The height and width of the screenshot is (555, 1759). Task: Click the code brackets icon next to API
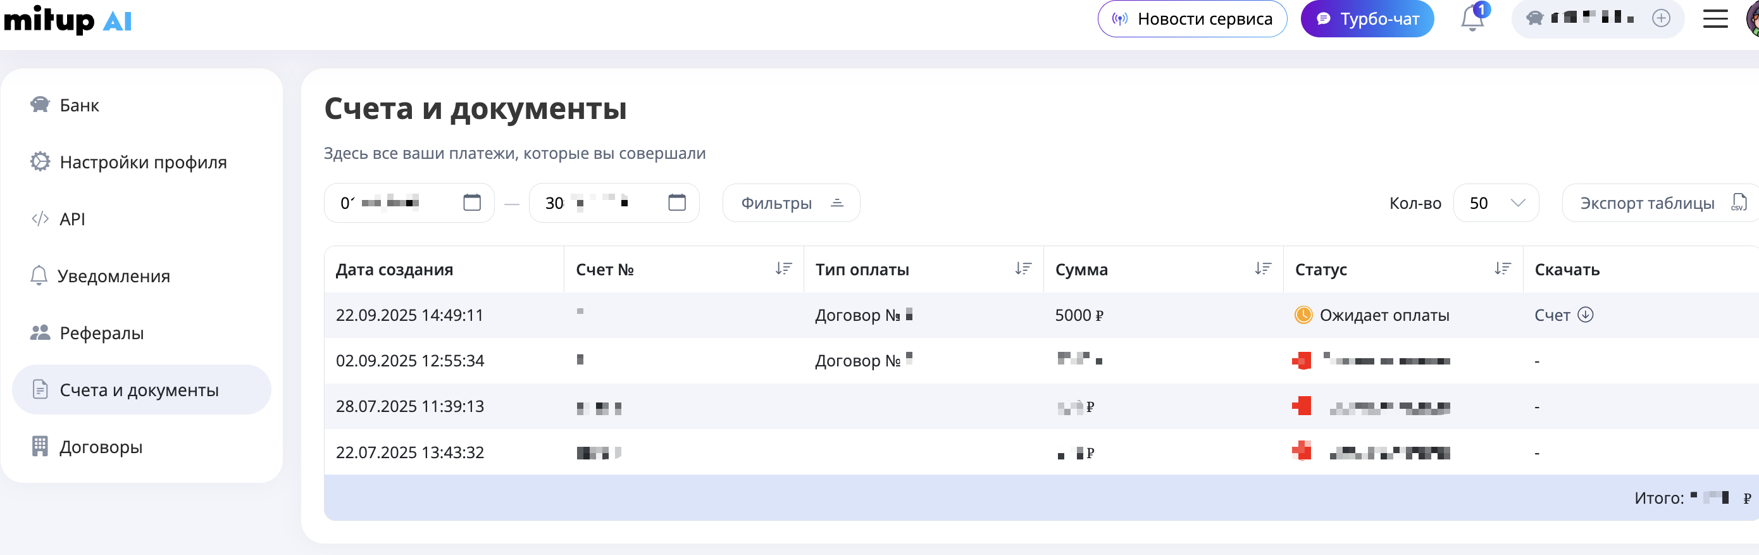pyautogui.click(x=40, y=219)
